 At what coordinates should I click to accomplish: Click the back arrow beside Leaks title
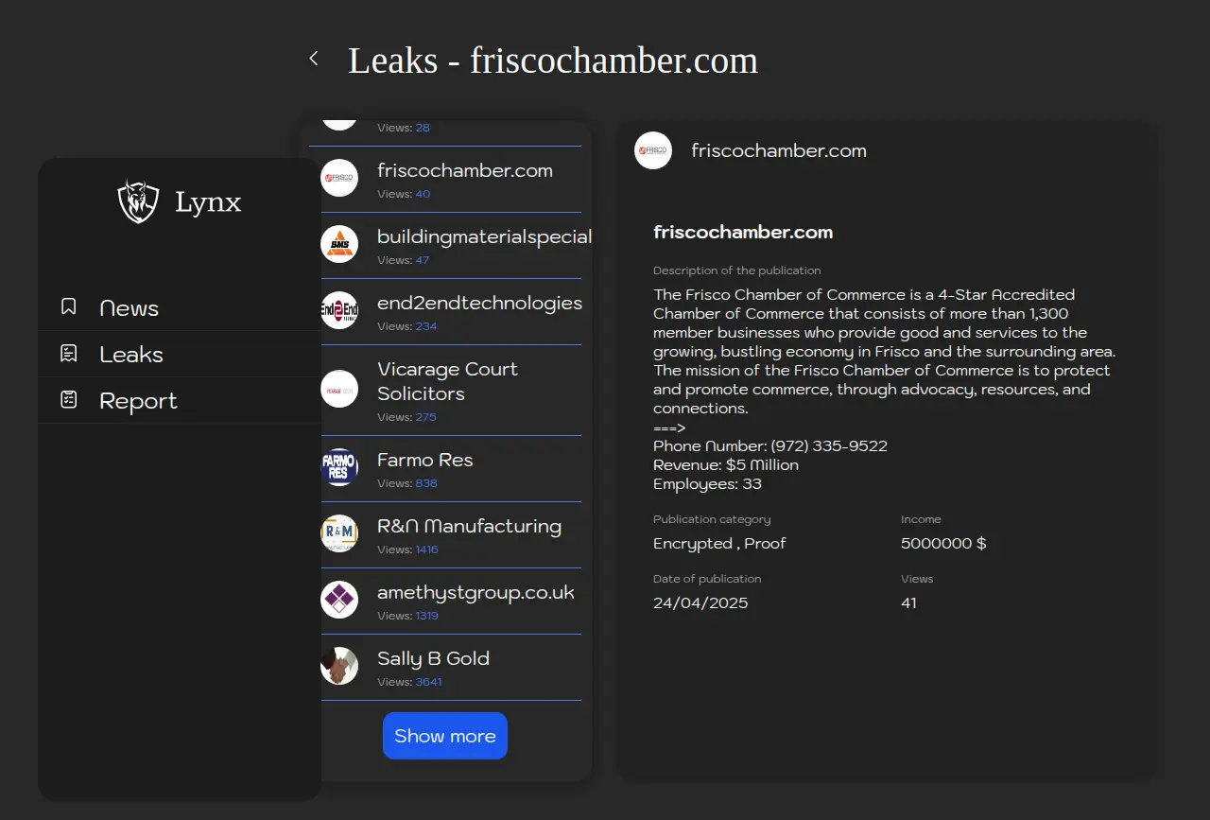click(x=314, y=59)
